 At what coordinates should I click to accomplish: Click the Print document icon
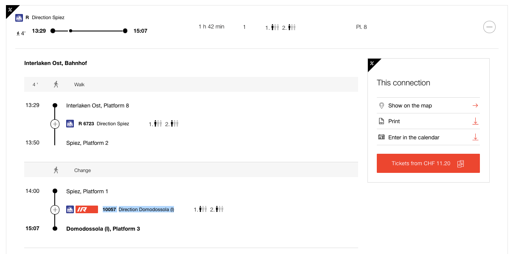[381, 121]
